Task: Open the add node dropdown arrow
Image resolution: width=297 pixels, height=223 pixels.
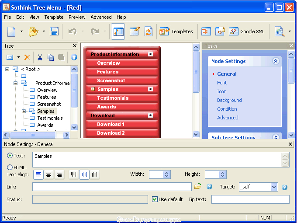Action: [18, 57]
